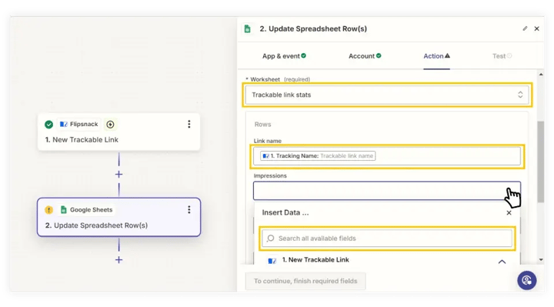Click into the Impressions input field
Screen dimensions: 554x307
[387, 191]
